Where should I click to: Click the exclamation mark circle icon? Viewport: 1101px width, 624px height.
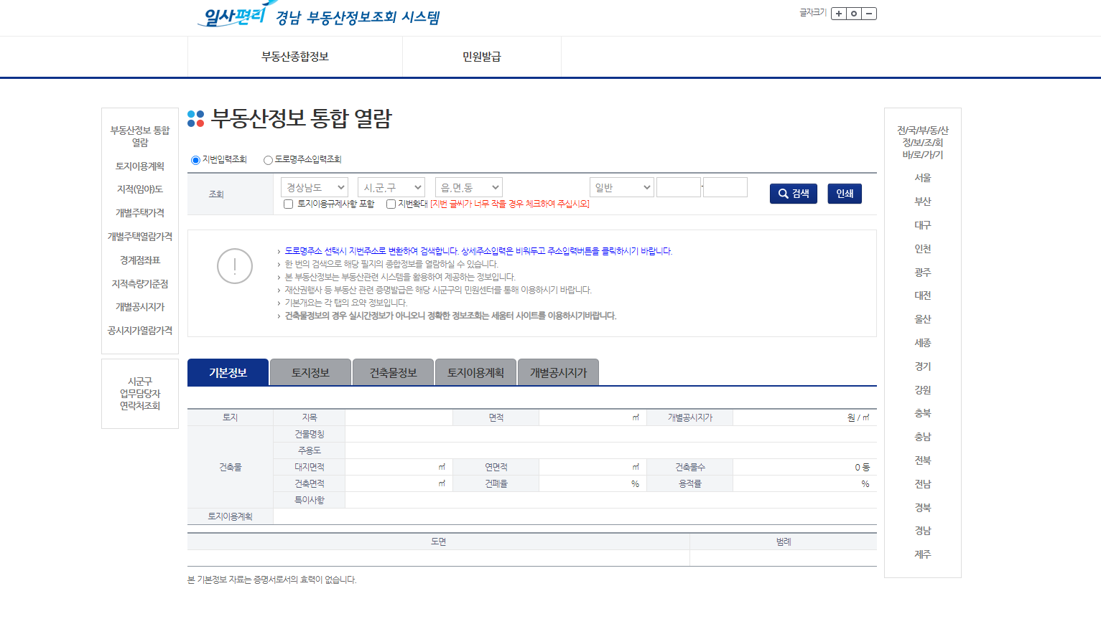(x=234, y=265)
